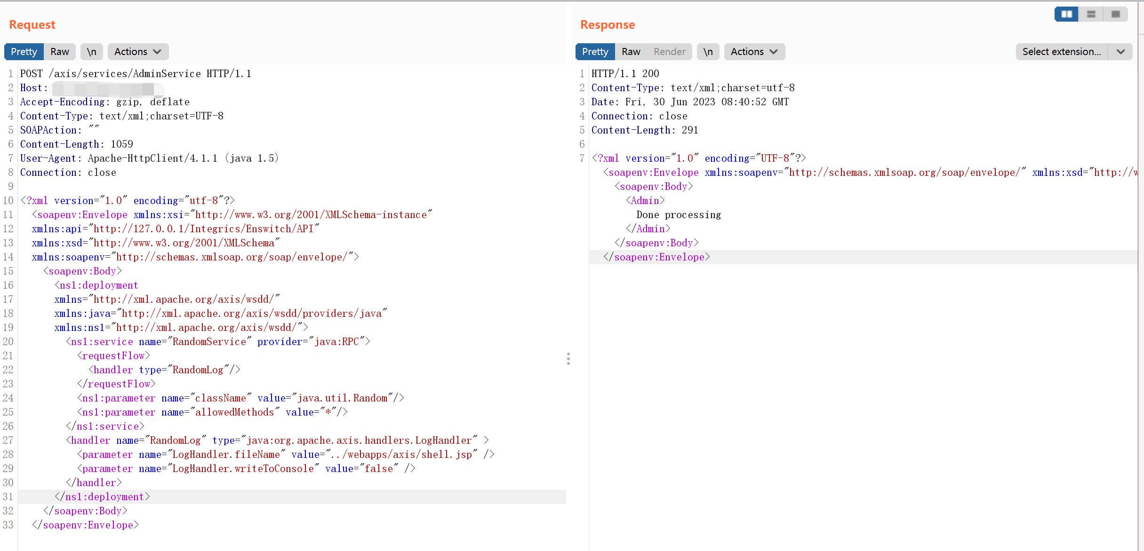The width and height of the screenshot is (1144, 551).
Task: Open the Response Actions dropdown
Action: [x=754, y=52]
